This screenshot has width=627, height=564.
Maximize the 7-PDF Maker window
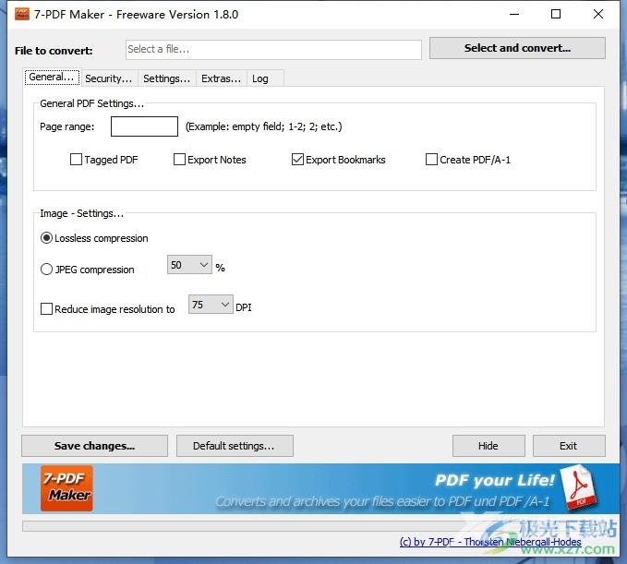(x=555, y=15)
